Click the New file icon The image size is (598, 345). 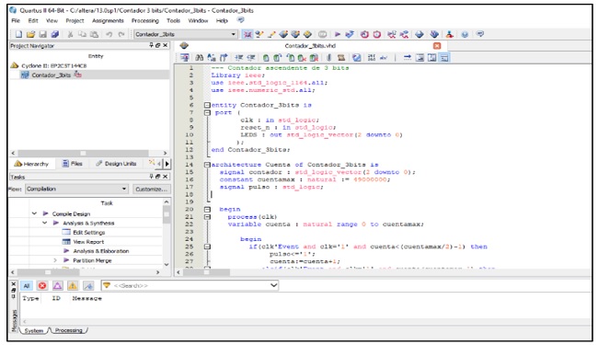pyautogui.click(x=18, y=34)
